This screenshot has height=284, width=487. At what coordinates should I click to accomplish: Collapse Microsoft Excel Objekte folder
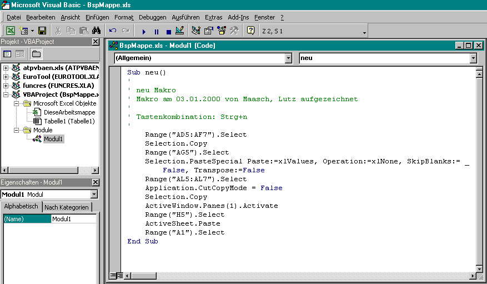pos(16,103)
